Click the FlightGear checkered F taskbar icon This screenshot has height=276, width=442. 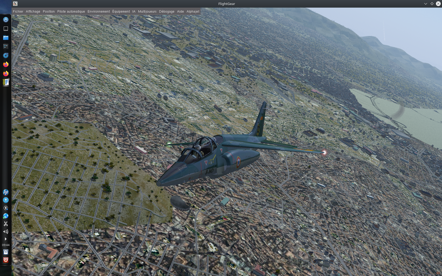[6, 82]
